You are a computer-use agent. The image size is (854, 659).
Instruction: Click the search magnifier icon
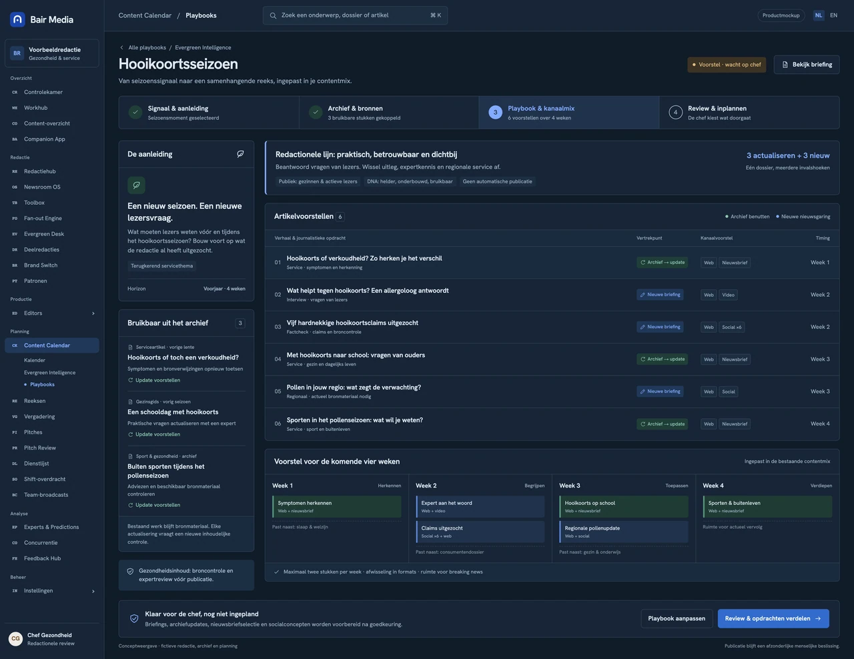pos(273,15)
